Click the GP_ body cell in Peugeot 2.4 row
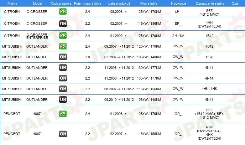This screenshot has height=145, width=245. pos(178,114)
